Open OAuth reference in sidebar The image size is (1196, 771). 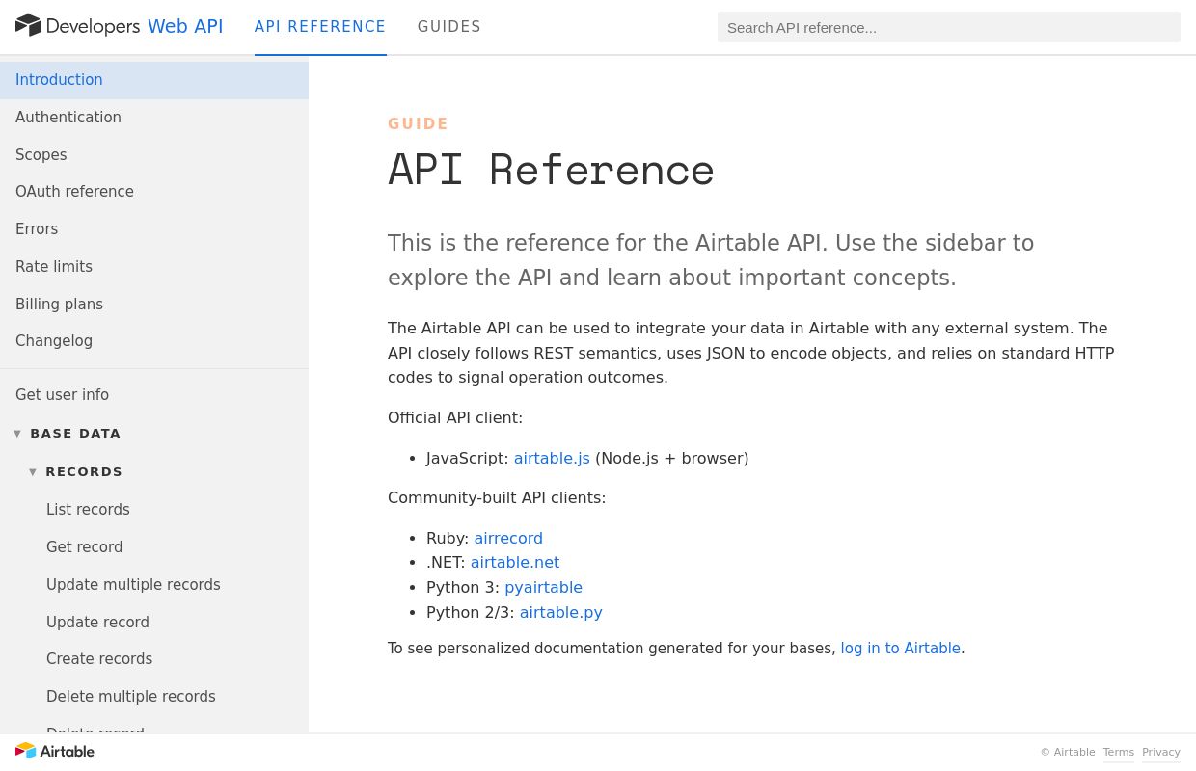click(x=154, y=192)
